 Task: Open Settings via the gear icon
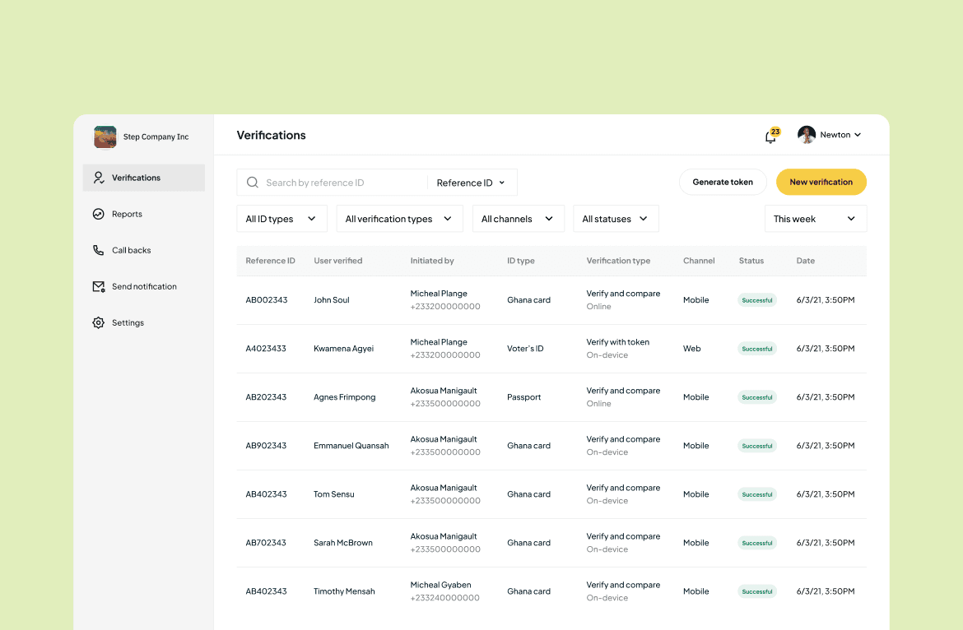click(x=99, y=322)
